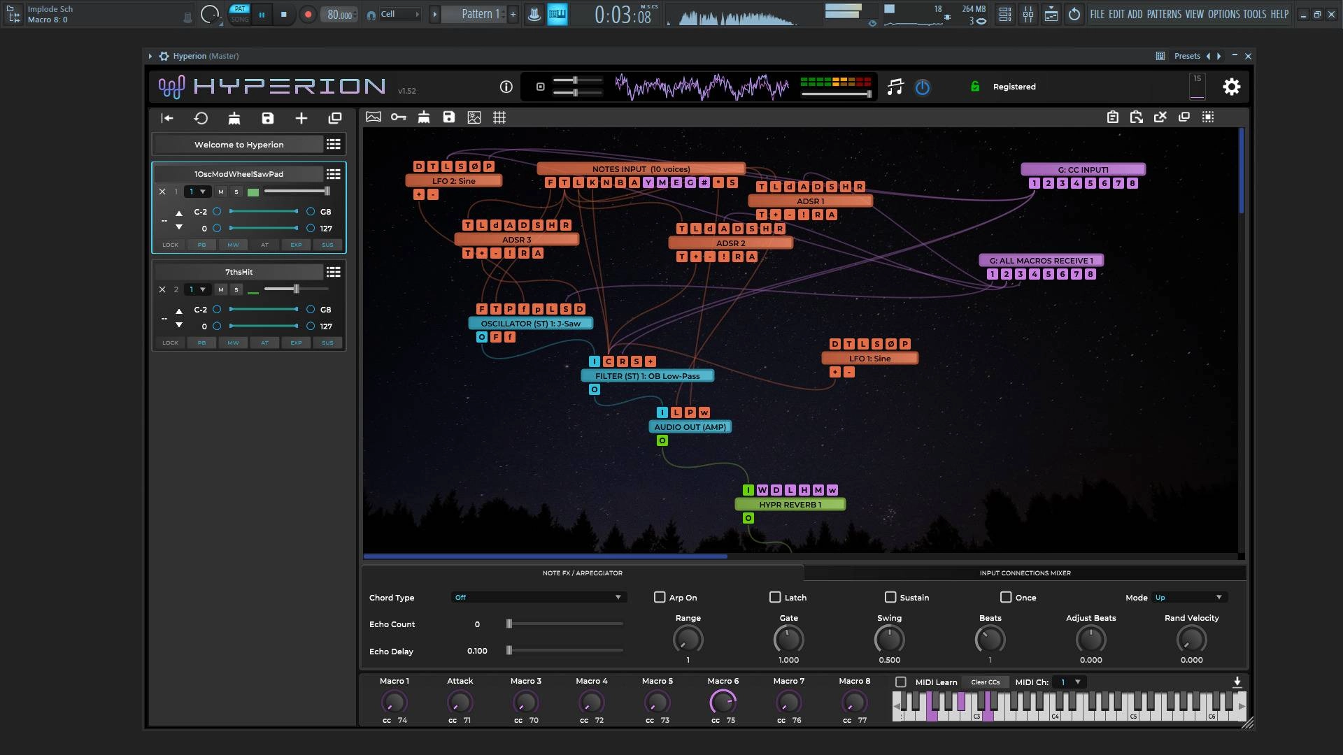Viewport: 1343px width, 755px height.
Task: Click the delete selection X icon
Action: [x=1160, y=117]
